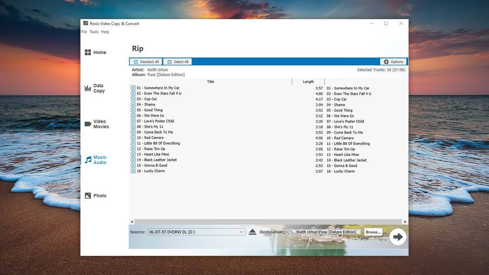Open Options with the gear icon
This screenshot has width=489, height=275.
tap(386, 62)
